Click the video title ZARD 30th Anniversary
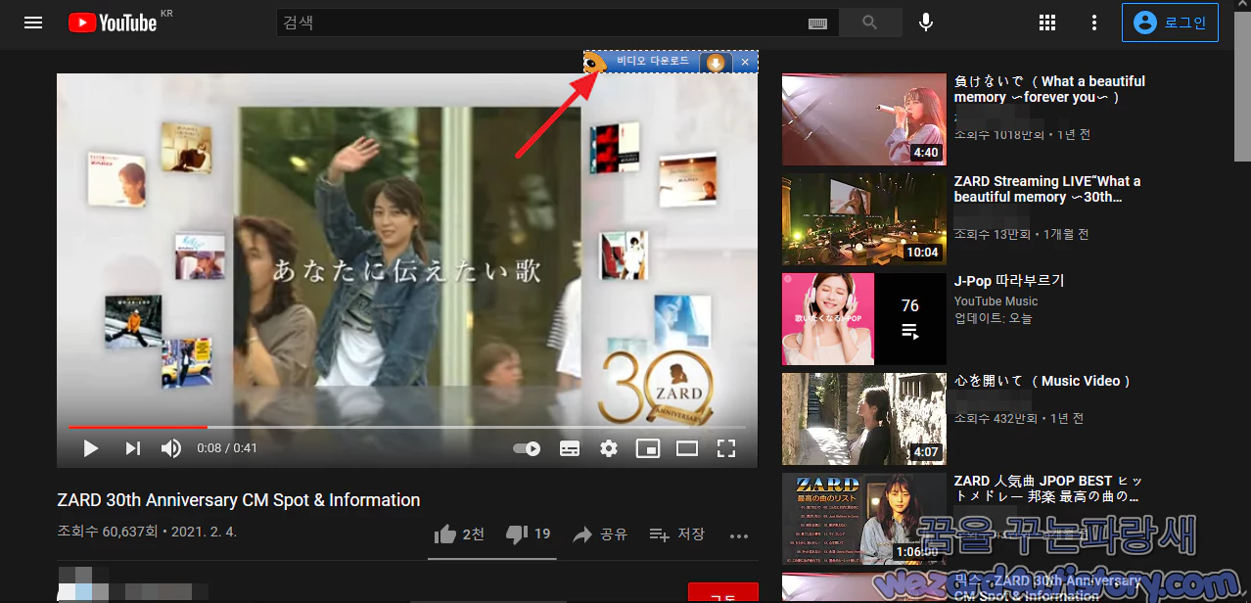1251x603 pixels. (239, 500)
